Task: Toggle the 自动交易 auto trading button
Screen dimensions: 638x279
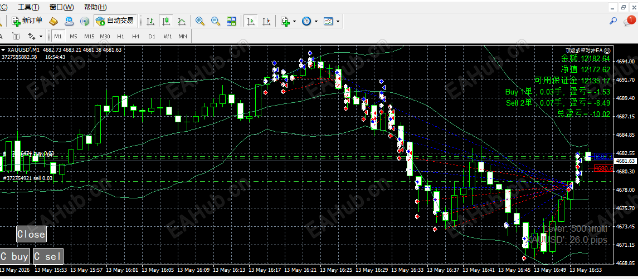Action: coord(115,21)
